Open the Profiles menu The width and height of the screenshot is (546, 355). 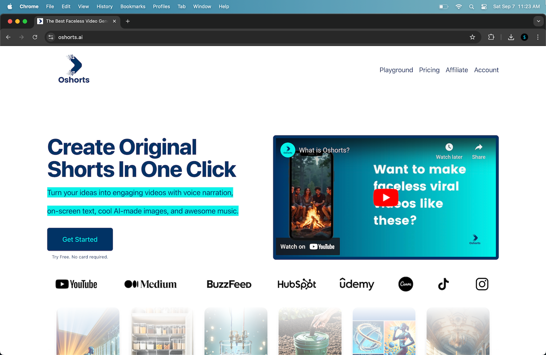[x=162, y=6]
